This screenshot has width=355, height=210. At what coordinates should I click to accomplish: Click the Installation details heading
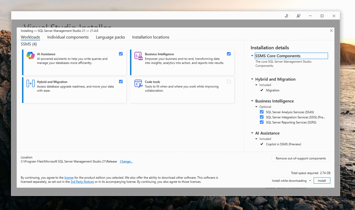click(x=270, y=48)
